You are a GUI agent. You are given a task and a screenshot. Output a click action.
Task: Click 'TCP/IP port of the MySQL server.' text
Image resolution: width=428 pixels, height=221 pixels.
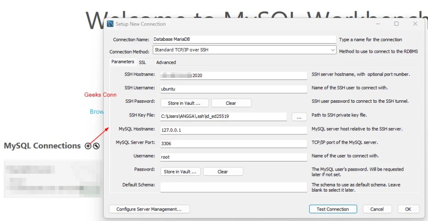pyautogui.click(x=345, y=142)
